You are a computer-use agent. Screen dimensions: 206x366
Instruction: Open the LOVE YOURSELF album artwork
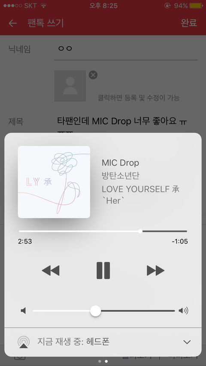(54, 182)
